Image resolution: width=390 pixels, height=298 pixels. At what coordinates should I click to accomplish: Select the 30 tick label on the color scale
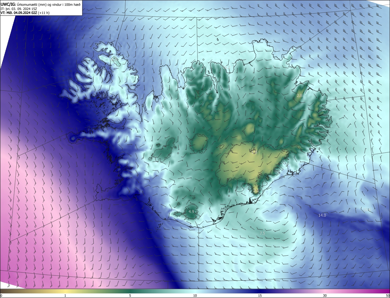coord(325,296)
